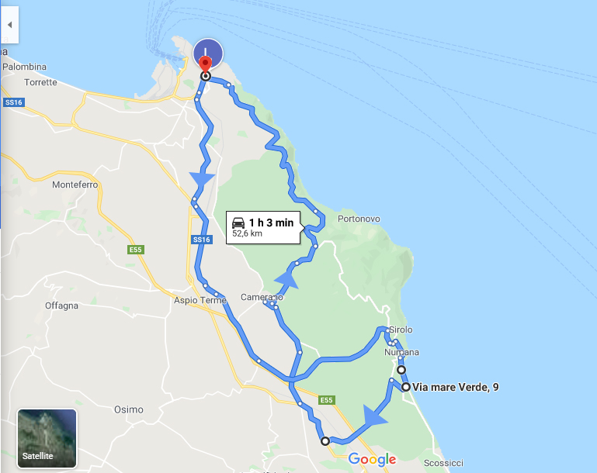Image resolution: width=597 pixels, height=473 pixels.
Task: Click the Osimo town label
Action: [129, 409]
